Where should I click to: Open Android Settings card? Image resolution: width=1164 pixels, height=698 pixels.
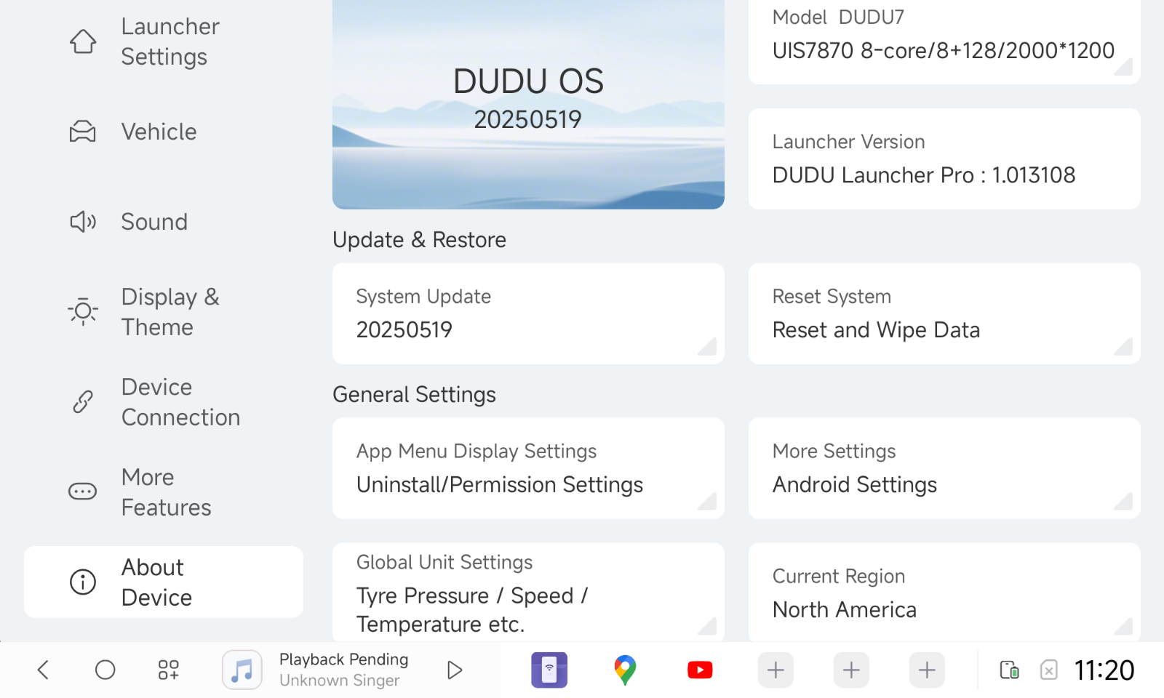(944, 468)
